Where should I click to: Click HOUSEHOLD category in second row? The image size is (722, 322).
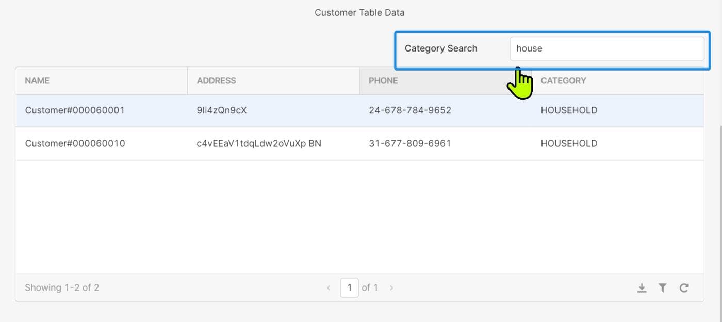pos(569,143)
